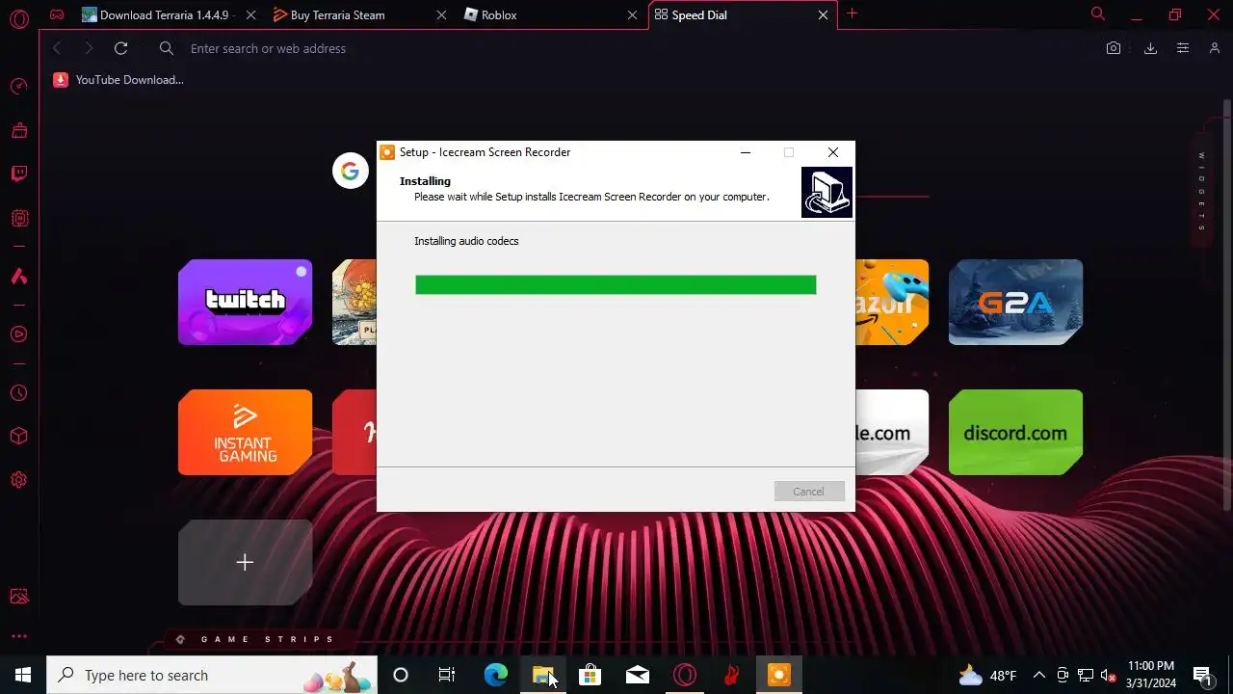Open the three dots sidebar menu

18,636
